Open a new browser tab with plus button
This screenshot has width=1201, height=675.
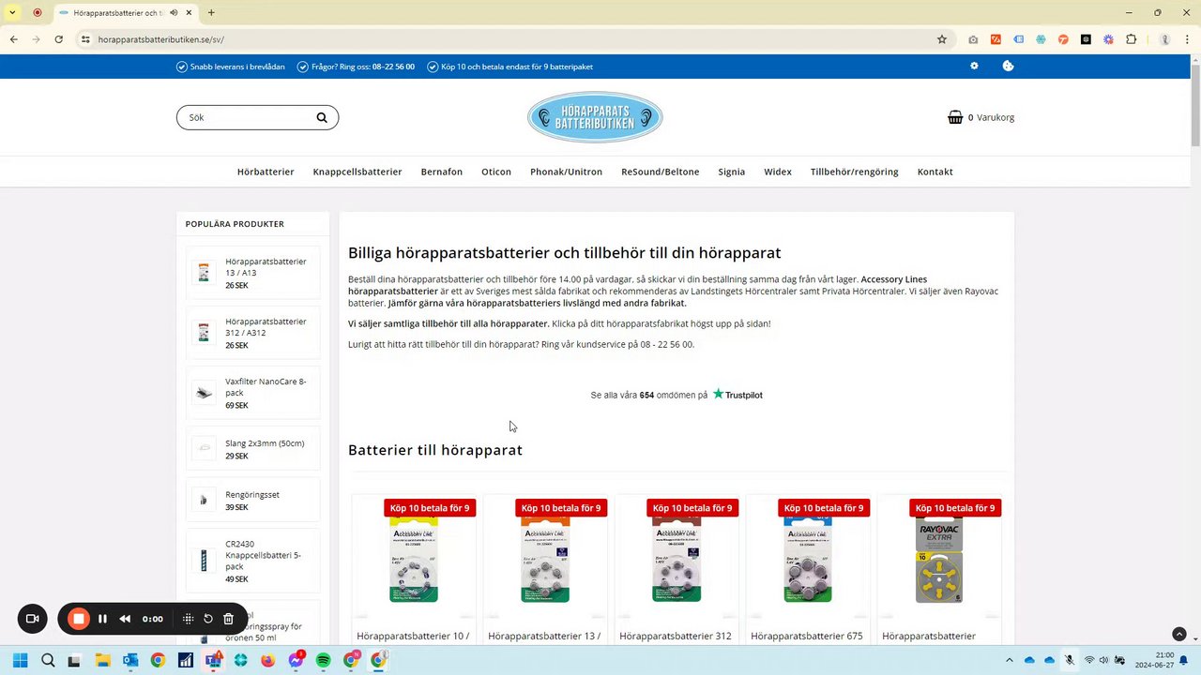(x=211, y=12)
